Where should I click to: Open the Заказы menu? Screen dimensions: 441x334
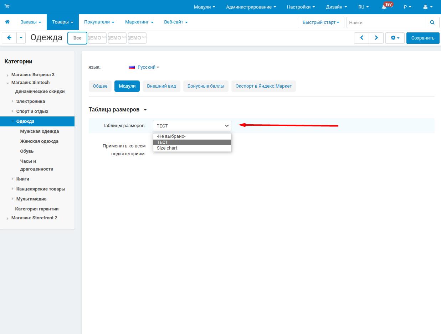tap(31, 22)
